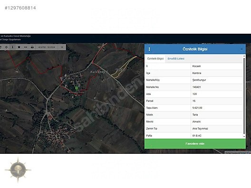
Task: Click the Pafta value cell
Action: [217, 136]
